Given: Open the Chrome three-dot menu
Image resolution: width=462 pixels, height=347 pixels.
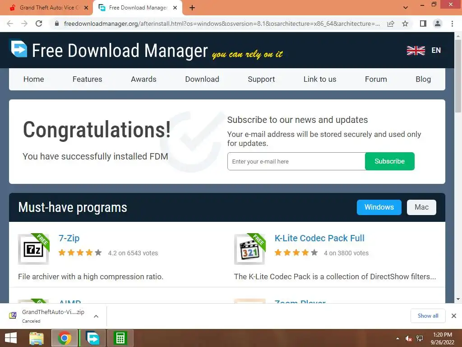Looking at the screenshot, I should pyautogui.click(x=452, y=23).
